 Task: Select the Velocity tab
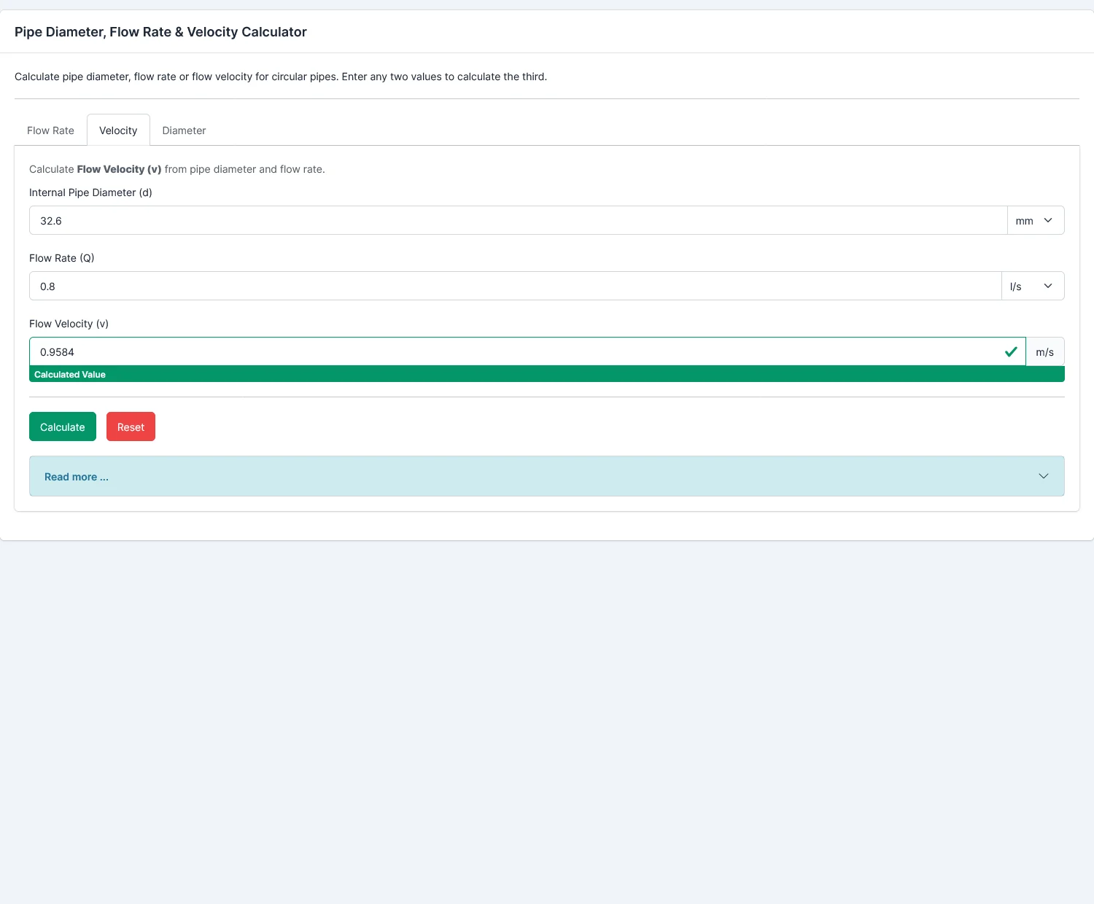tap(118, 130)
